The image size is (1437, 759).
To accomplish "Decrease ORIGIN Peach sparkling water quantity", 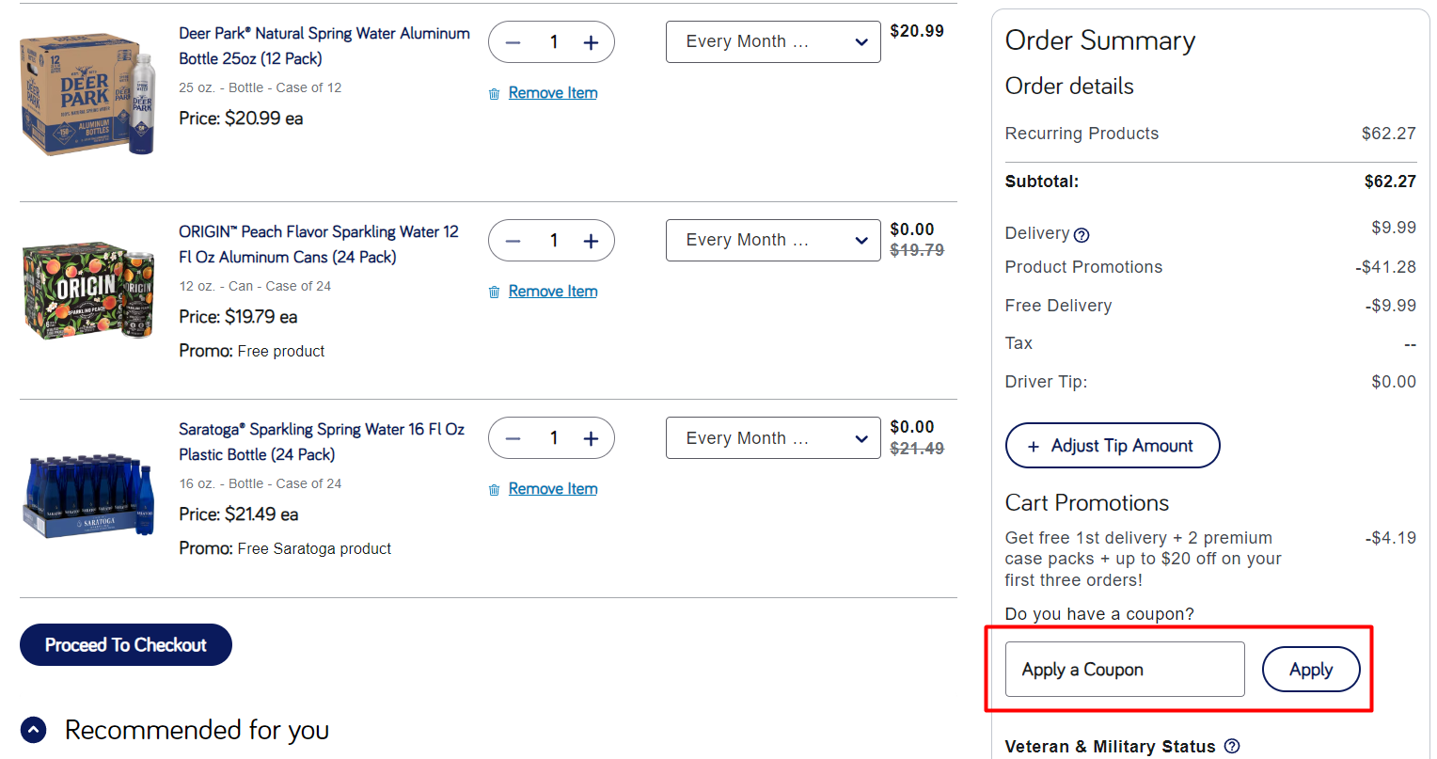I will [x=513, y=241].
